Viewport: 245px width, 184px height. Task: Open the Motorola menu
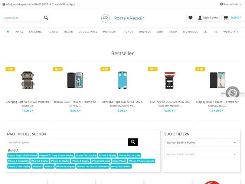[x=190, y=32]
